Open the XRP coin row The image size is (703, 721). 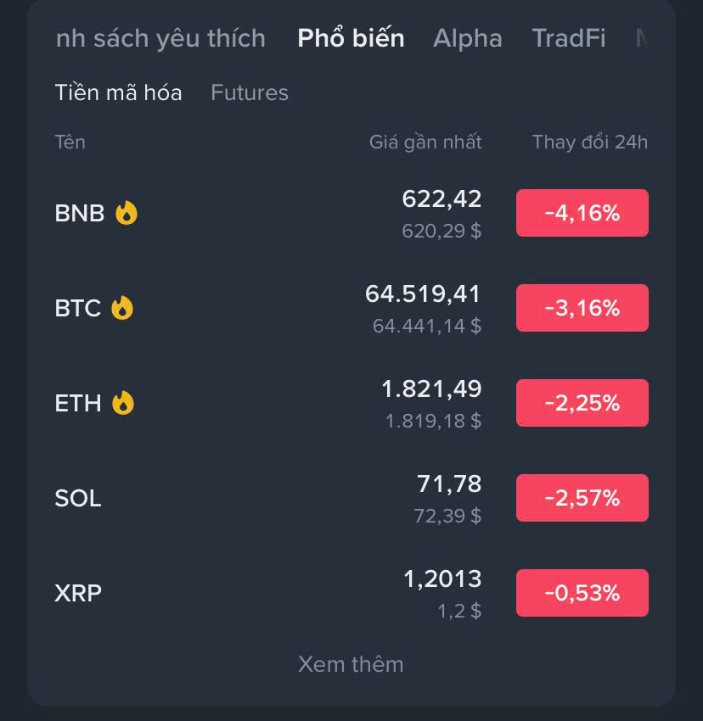coord(351,593)
